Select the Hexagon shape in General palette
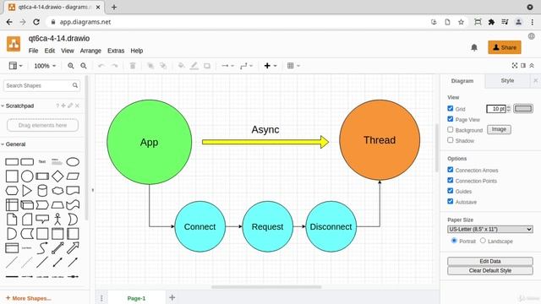Viewport: 541px width, 304px height. coord(12,191)
